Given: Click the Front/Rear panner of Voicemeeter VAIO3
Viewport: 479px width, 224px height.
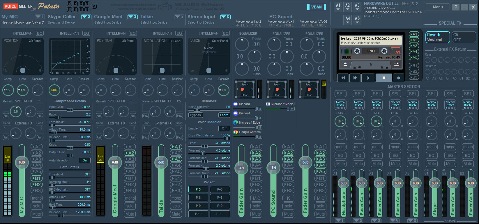Looking at the screenshot, I should click(x=309, y=89).
